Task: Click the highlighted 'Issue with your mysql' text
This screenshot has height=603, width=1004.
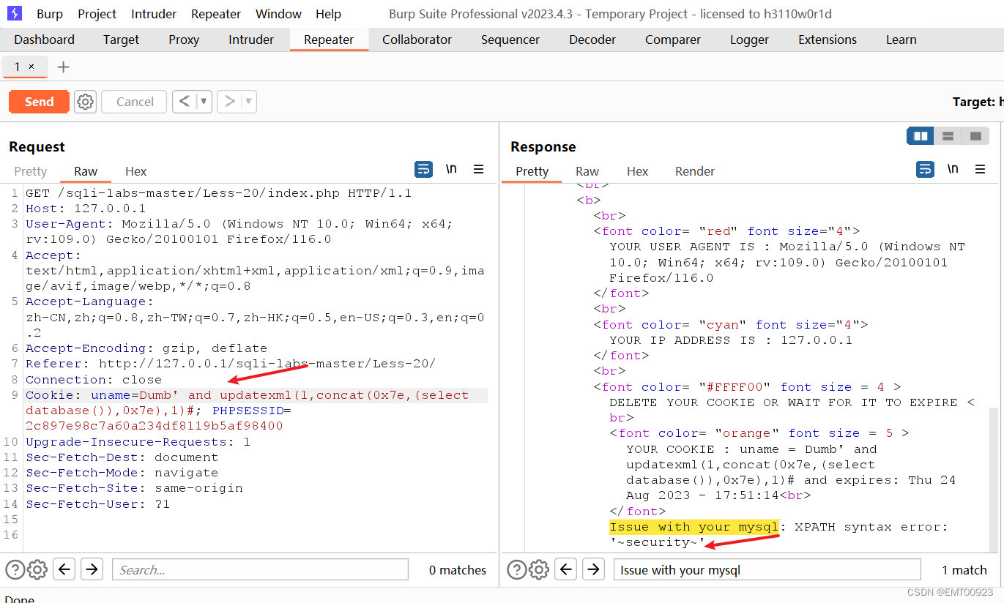Action: [693, 527]
